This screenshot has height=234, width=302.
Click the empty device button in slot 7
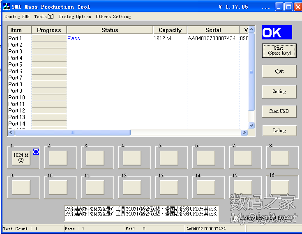click(x=243, y=158)
